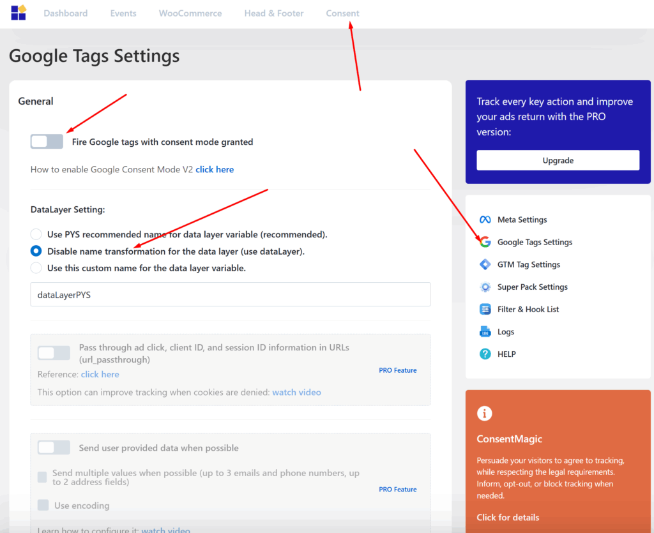Open the Events tab

123,13
